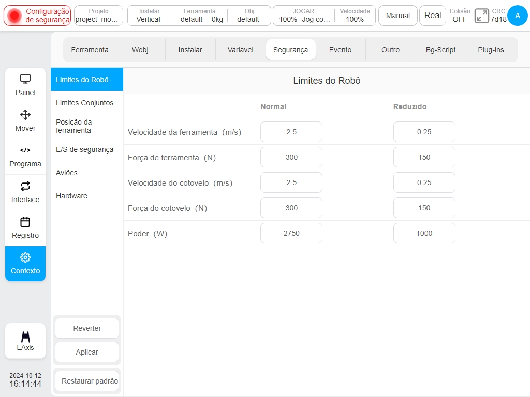Image resolution: width=530 pixels, height=397 pixels.
Task: Open the Velocidade 100% control
Action: tap(355, 16)
